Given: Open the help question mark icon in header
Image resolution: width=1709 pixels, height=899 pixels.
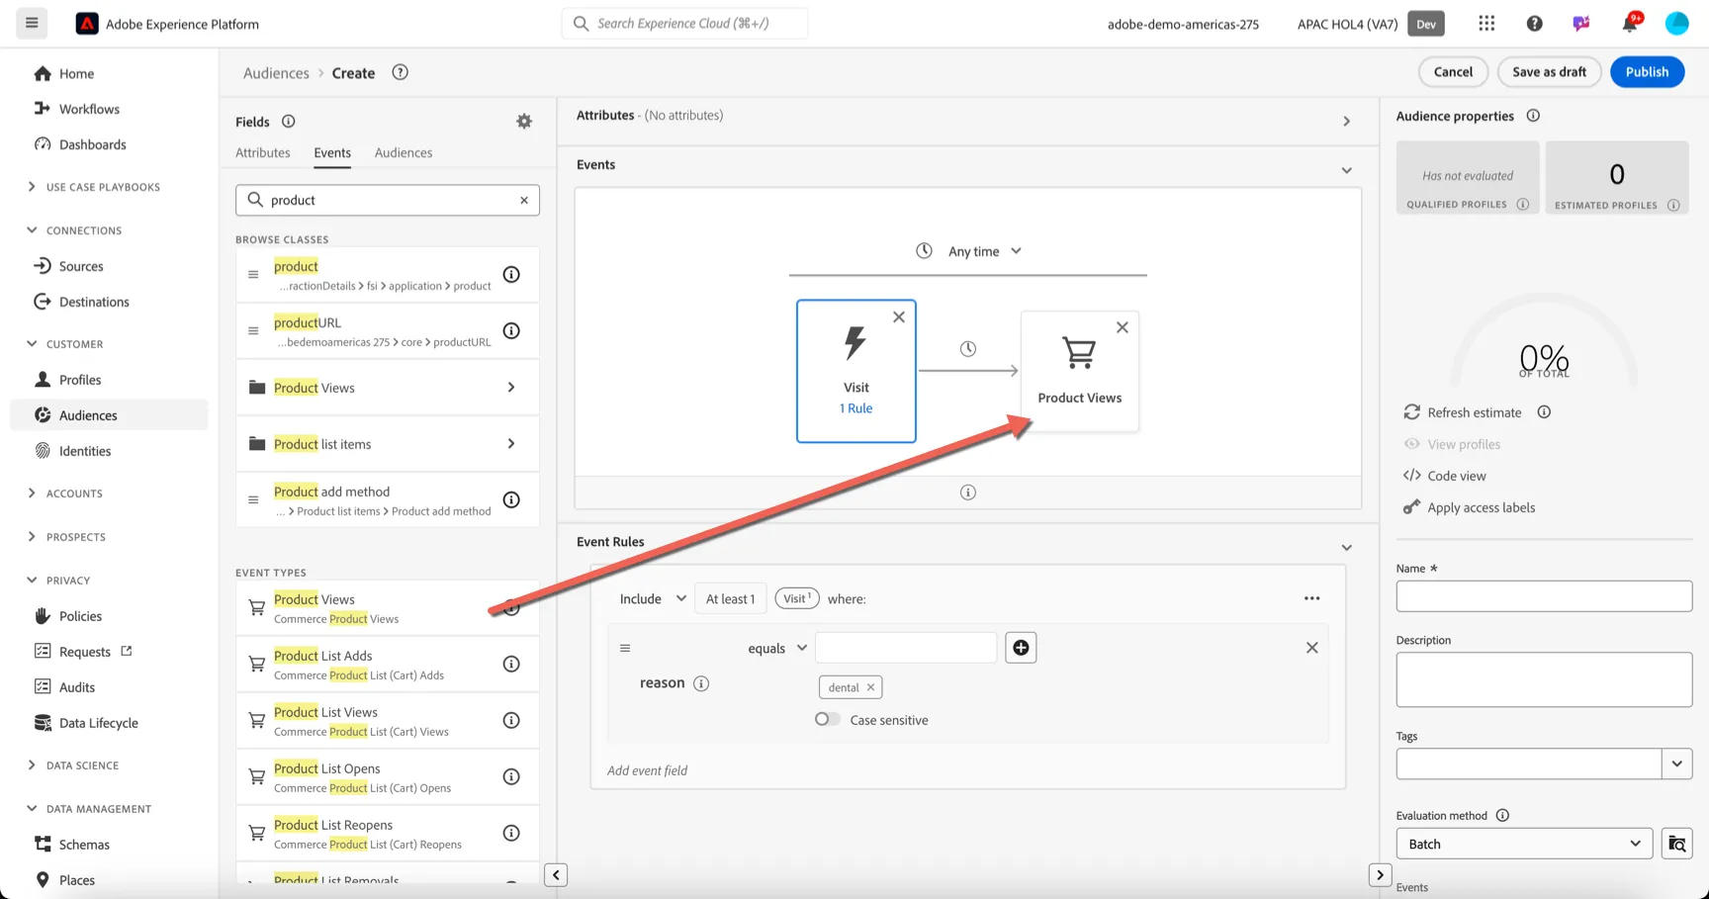Looking at the screenshot, I should tap(1534, 24).
